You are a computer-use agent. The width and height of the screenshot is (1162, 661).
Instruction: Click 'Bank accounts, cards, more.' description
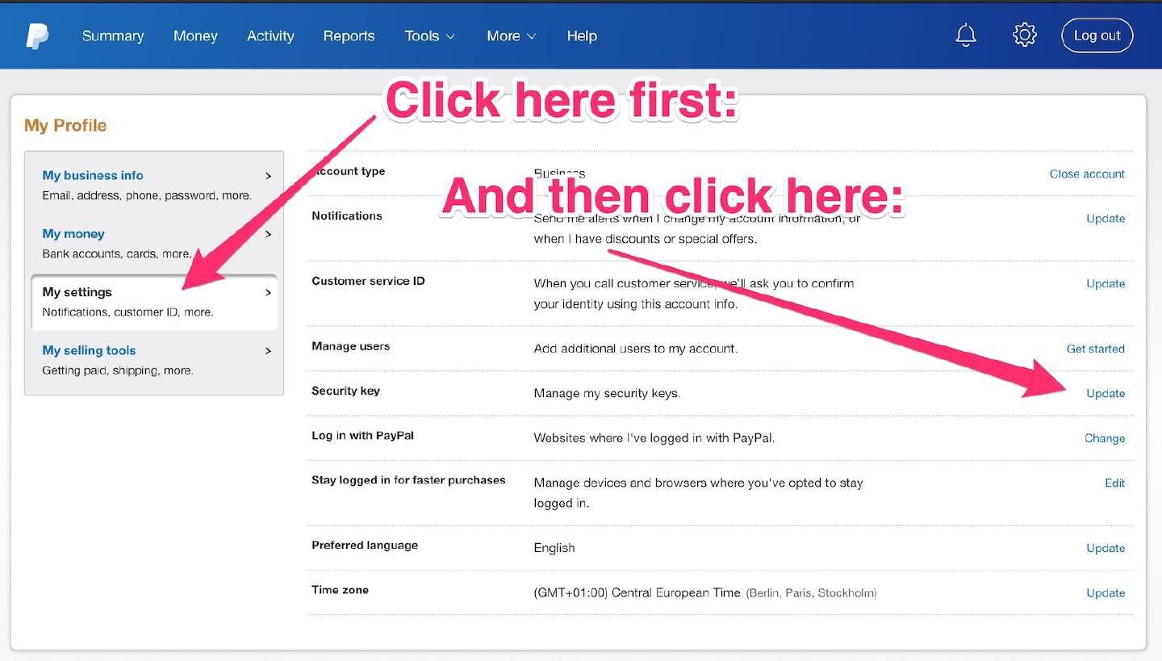pyautogui.click(x=117, y=253)
